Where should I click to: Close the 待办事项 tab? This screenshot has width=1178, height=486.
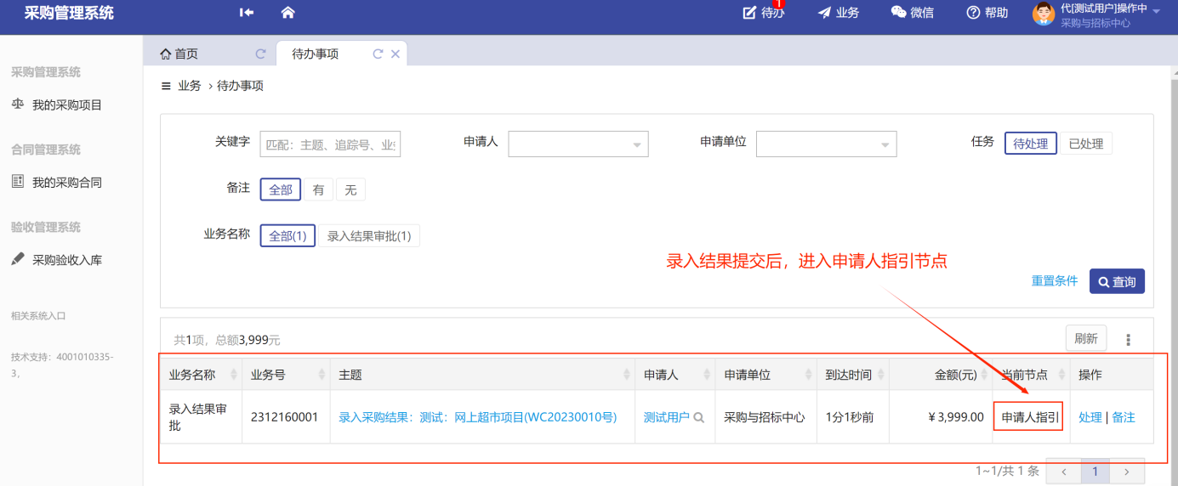[x=395, y=54]
